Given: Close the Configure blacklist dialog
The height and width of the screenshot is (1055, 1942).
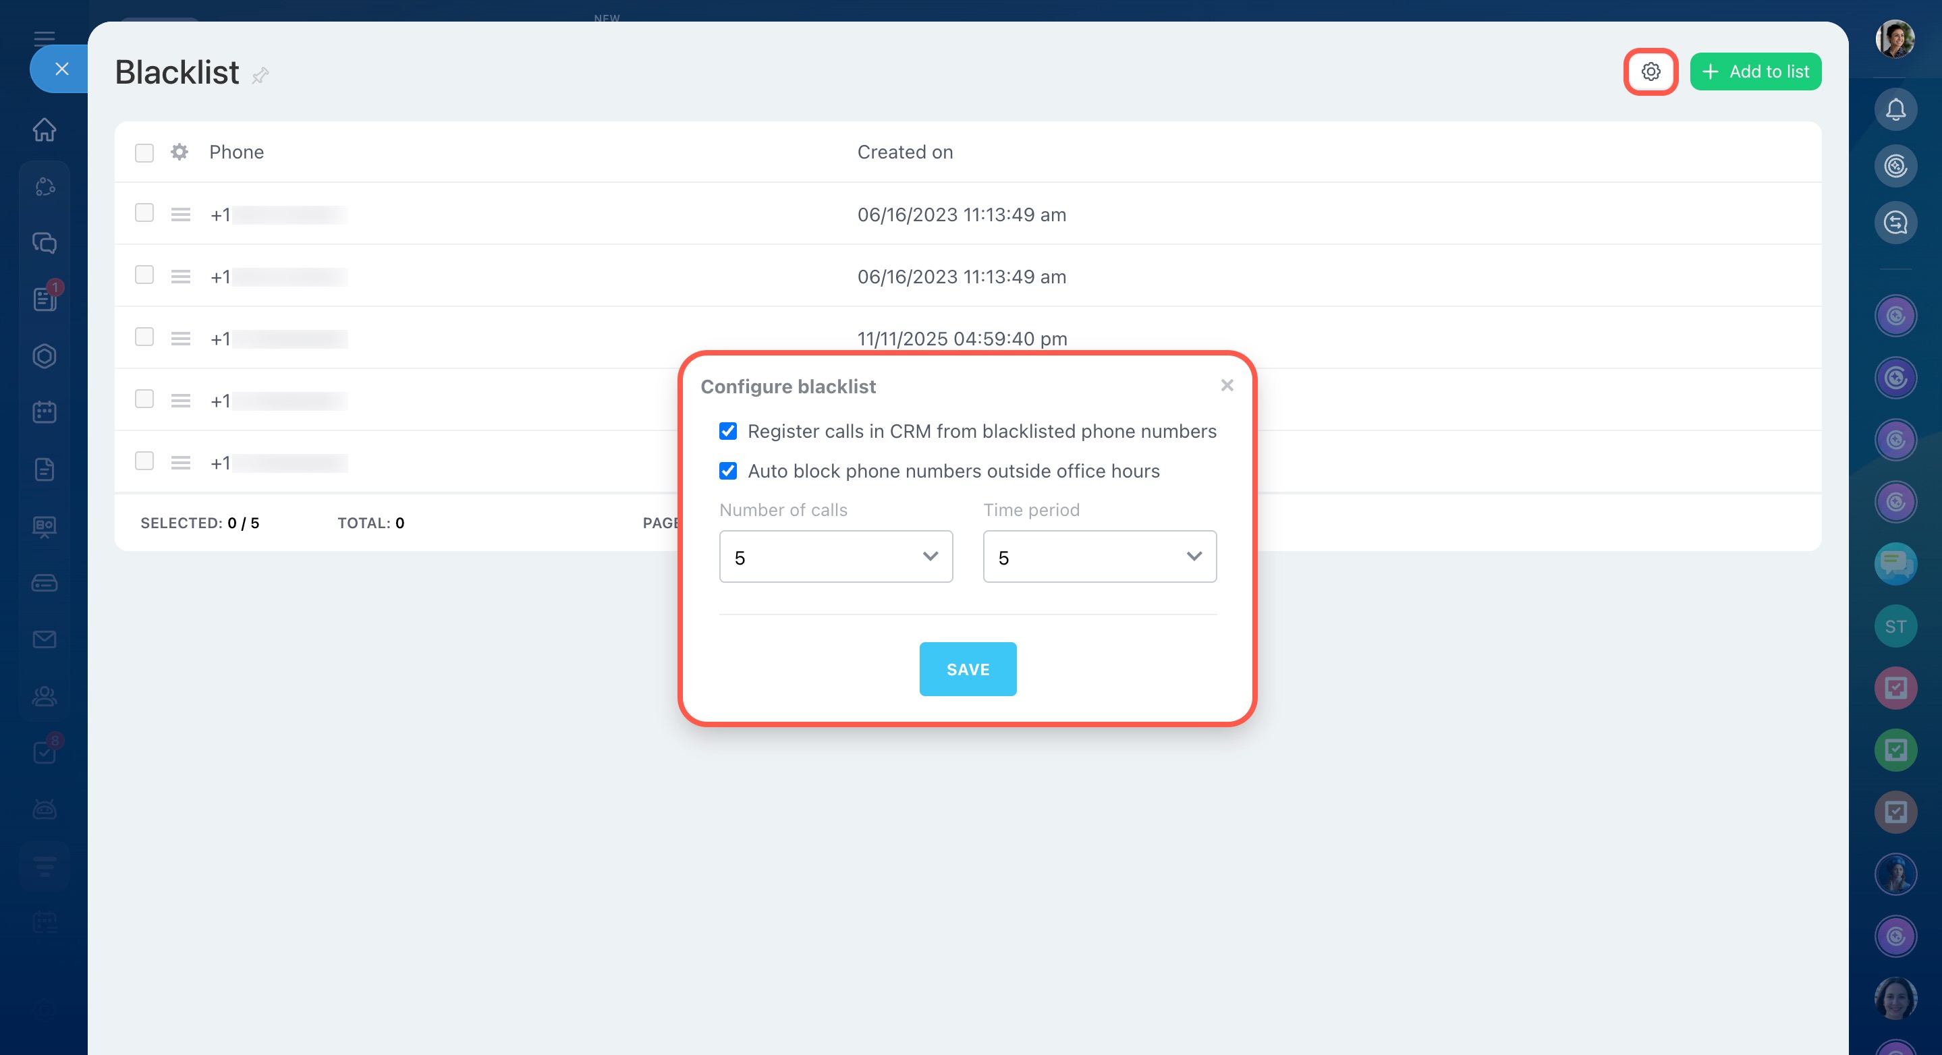Looking at the screenshot, I should coord(1227,386).
